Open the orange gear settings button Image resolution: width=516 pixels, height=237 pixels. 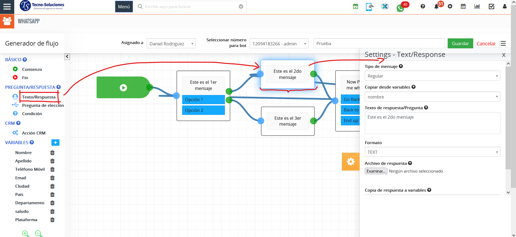point(351,162)
